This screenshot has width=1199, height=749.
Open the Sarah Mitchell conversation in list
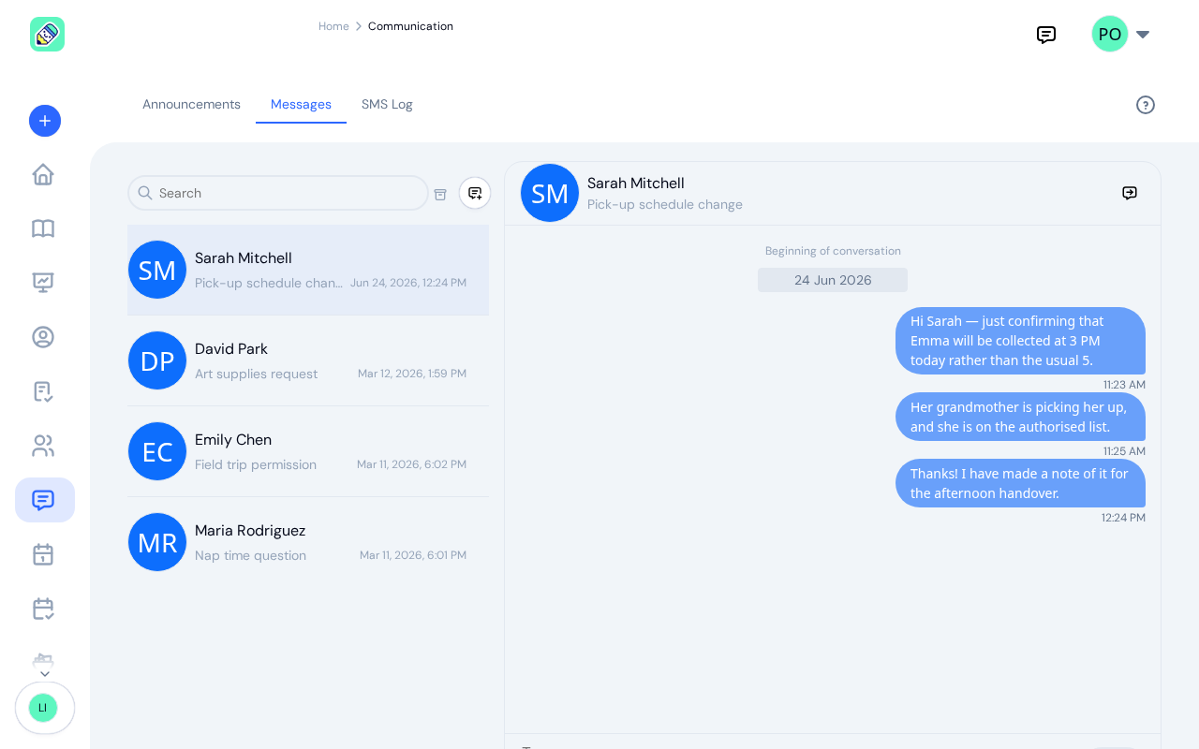[308, 270]
